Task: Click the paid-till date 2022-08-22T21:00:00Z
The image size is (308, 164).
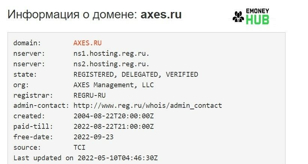Action: [x=114, y=127]
